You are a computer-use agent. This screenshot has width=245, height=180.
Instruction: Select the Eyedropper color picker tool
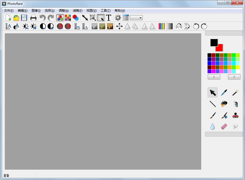[x=224, y=92]
